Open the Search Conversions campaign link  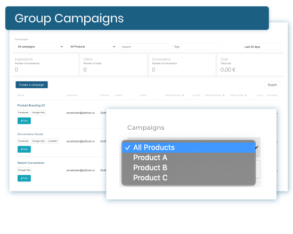coord(31,163)
